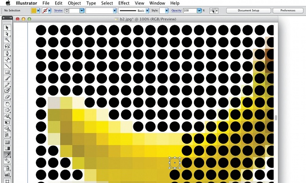Click the stroke weight input field
306x183 pixels.
(x=74, y=10)
